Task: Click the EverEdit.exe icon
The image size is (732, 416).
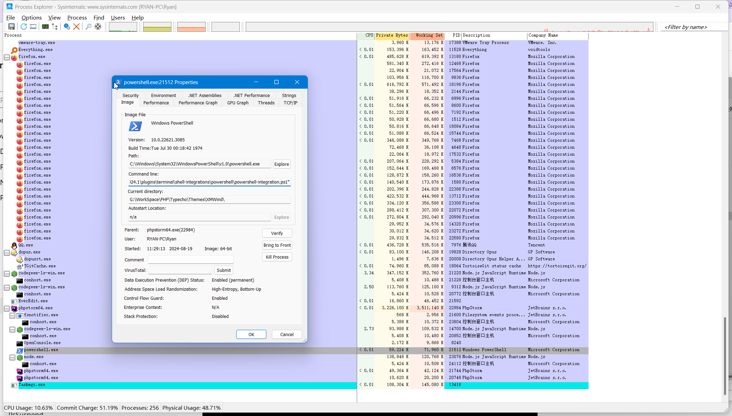Action: tap(14, 301)
